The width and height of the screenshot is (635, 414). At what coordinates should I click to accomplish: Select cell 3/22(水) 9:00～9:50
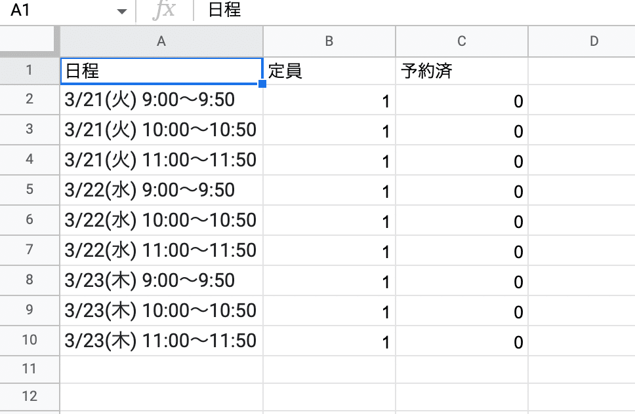[x=161, y=190]
